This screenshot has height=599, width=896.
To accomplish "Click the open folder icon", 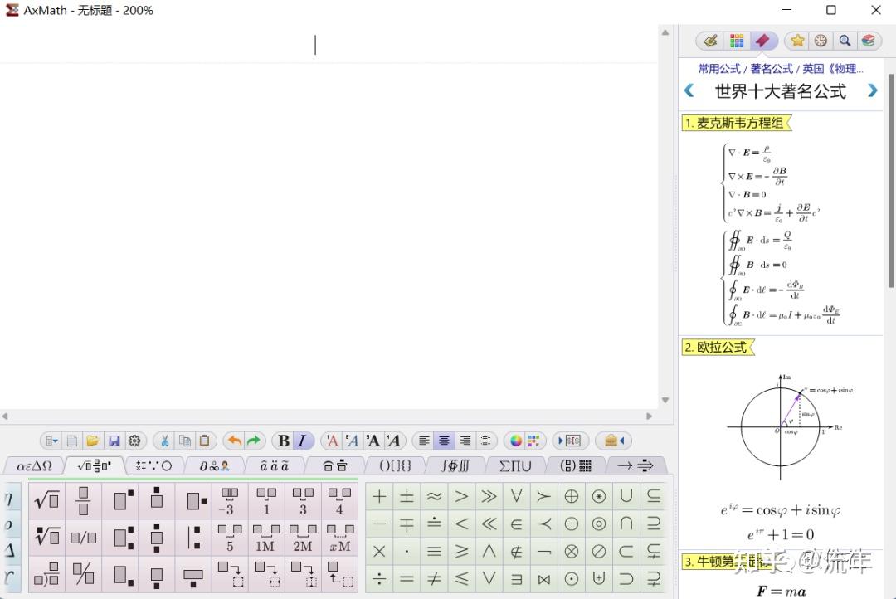I will pos(93,441).
